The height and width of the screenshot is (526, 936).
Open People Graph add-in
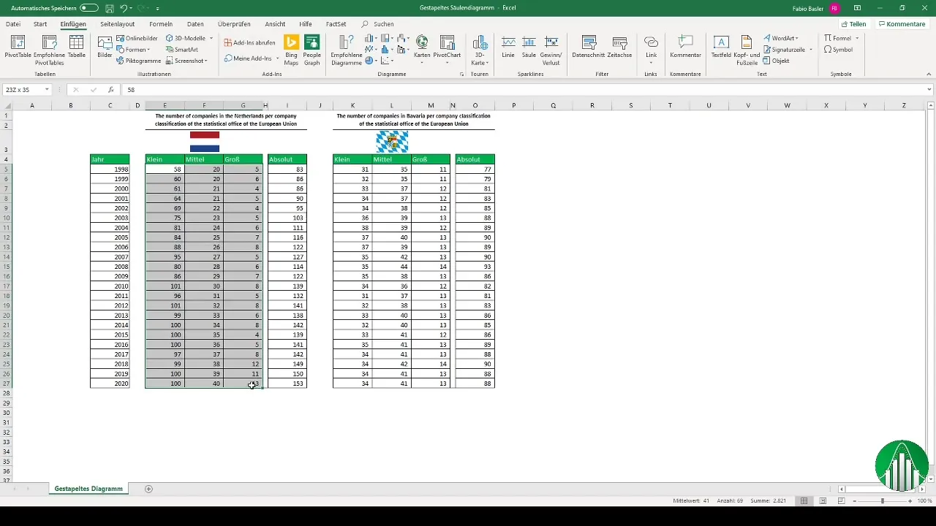pos(312,50)
